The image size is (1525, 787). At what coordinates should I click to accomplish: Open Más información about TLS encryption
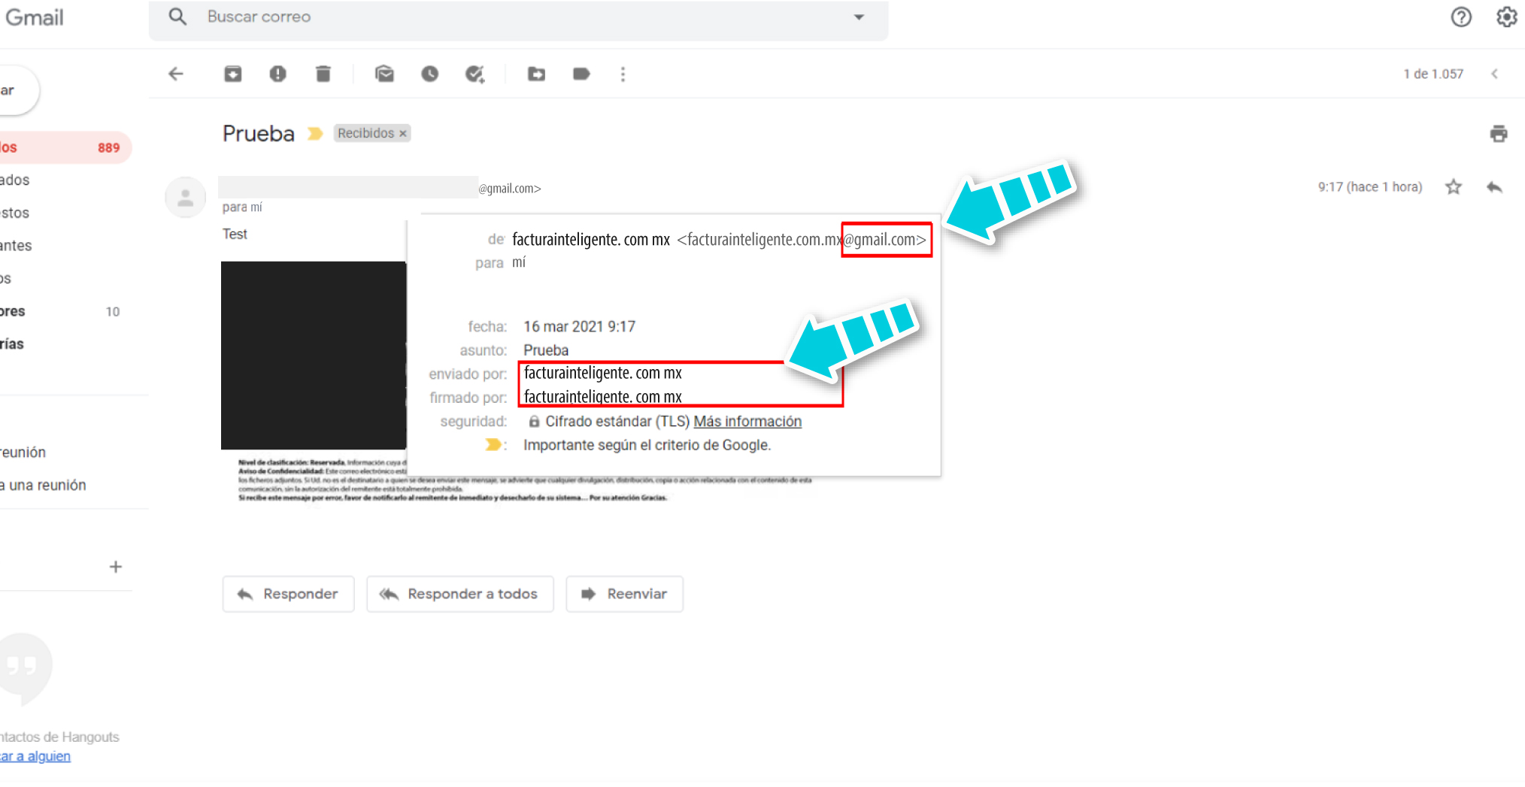pos(747,421)
